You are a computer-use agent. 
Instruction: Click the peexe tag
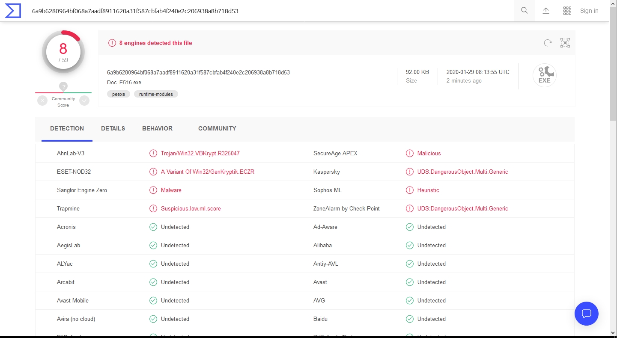point(119,94)
